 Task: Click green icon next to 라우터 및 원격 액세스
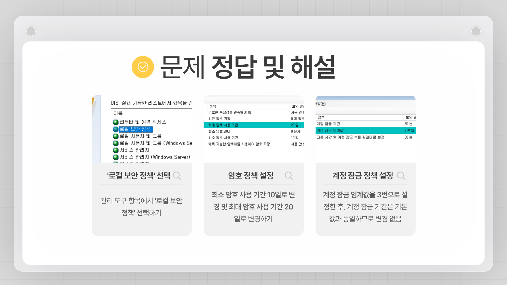pyautogui.click(x=116, y=122)
